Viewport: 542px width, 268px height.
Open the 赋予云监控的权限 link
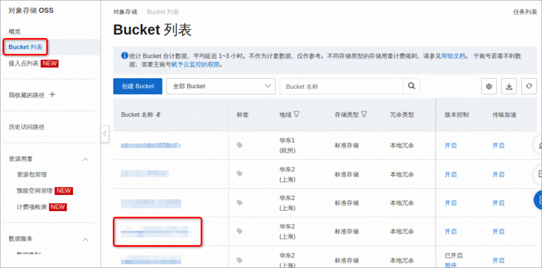click(196, 65)
